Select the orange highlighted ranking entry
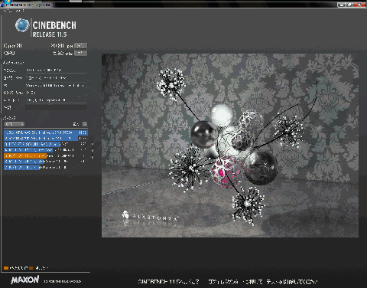This screenshot has height=288, width=367. point(46,155)
